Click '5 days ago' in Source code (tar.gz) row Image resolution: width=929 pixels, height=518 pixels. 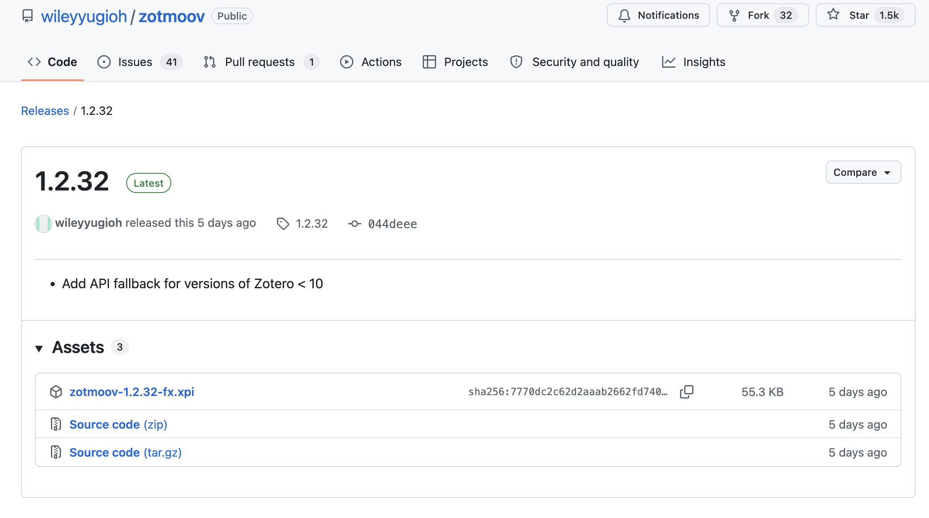(858, 452)
